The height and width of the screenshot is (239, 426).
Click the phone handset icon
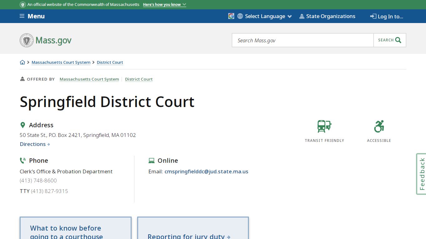click(22, 161)
